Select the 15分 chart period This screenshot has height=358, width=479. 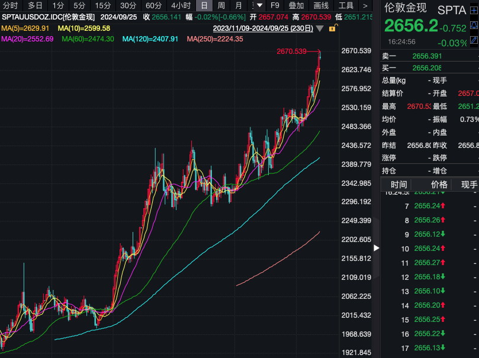103,5
